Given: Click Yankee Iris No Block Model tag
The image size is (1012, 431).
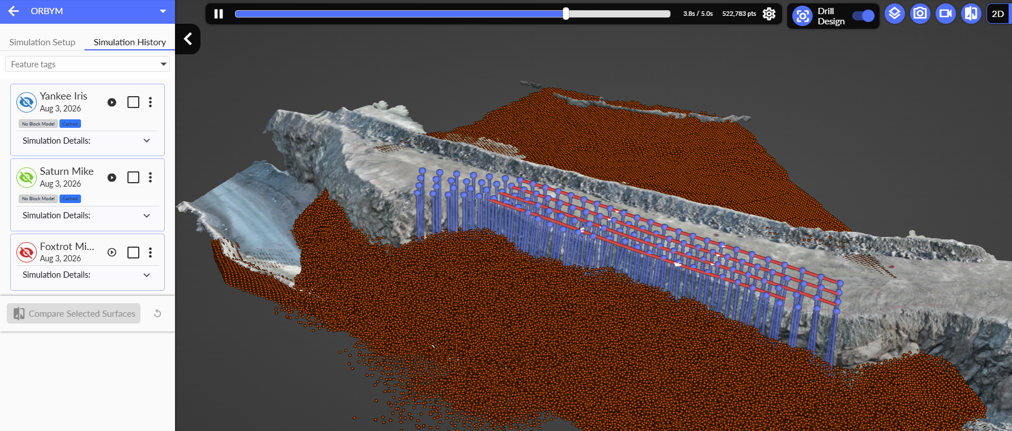Looking at the screenshot, I should 39,124.
